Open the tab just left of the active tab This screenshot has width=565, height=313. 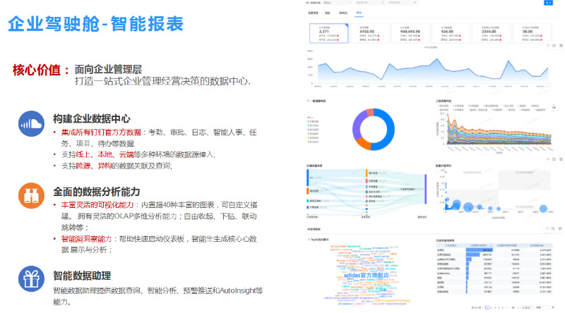(343, 13)
